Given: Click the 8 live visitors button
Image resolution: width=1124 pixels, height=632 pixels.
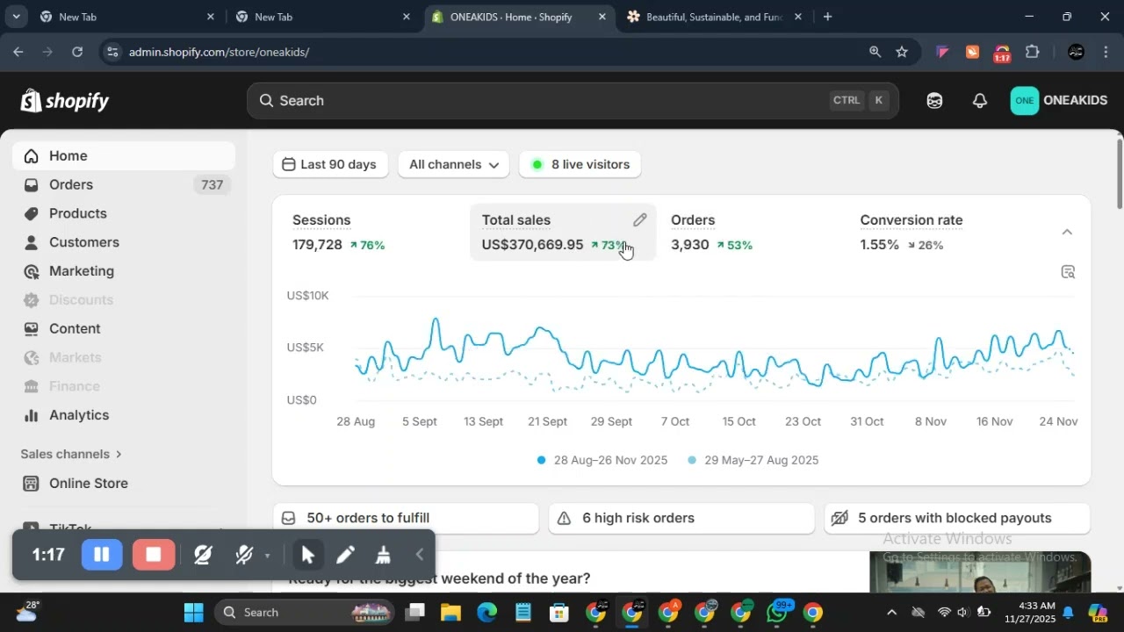Looking at the screenshot, I should pyautogui.click(x=580, y=164).
